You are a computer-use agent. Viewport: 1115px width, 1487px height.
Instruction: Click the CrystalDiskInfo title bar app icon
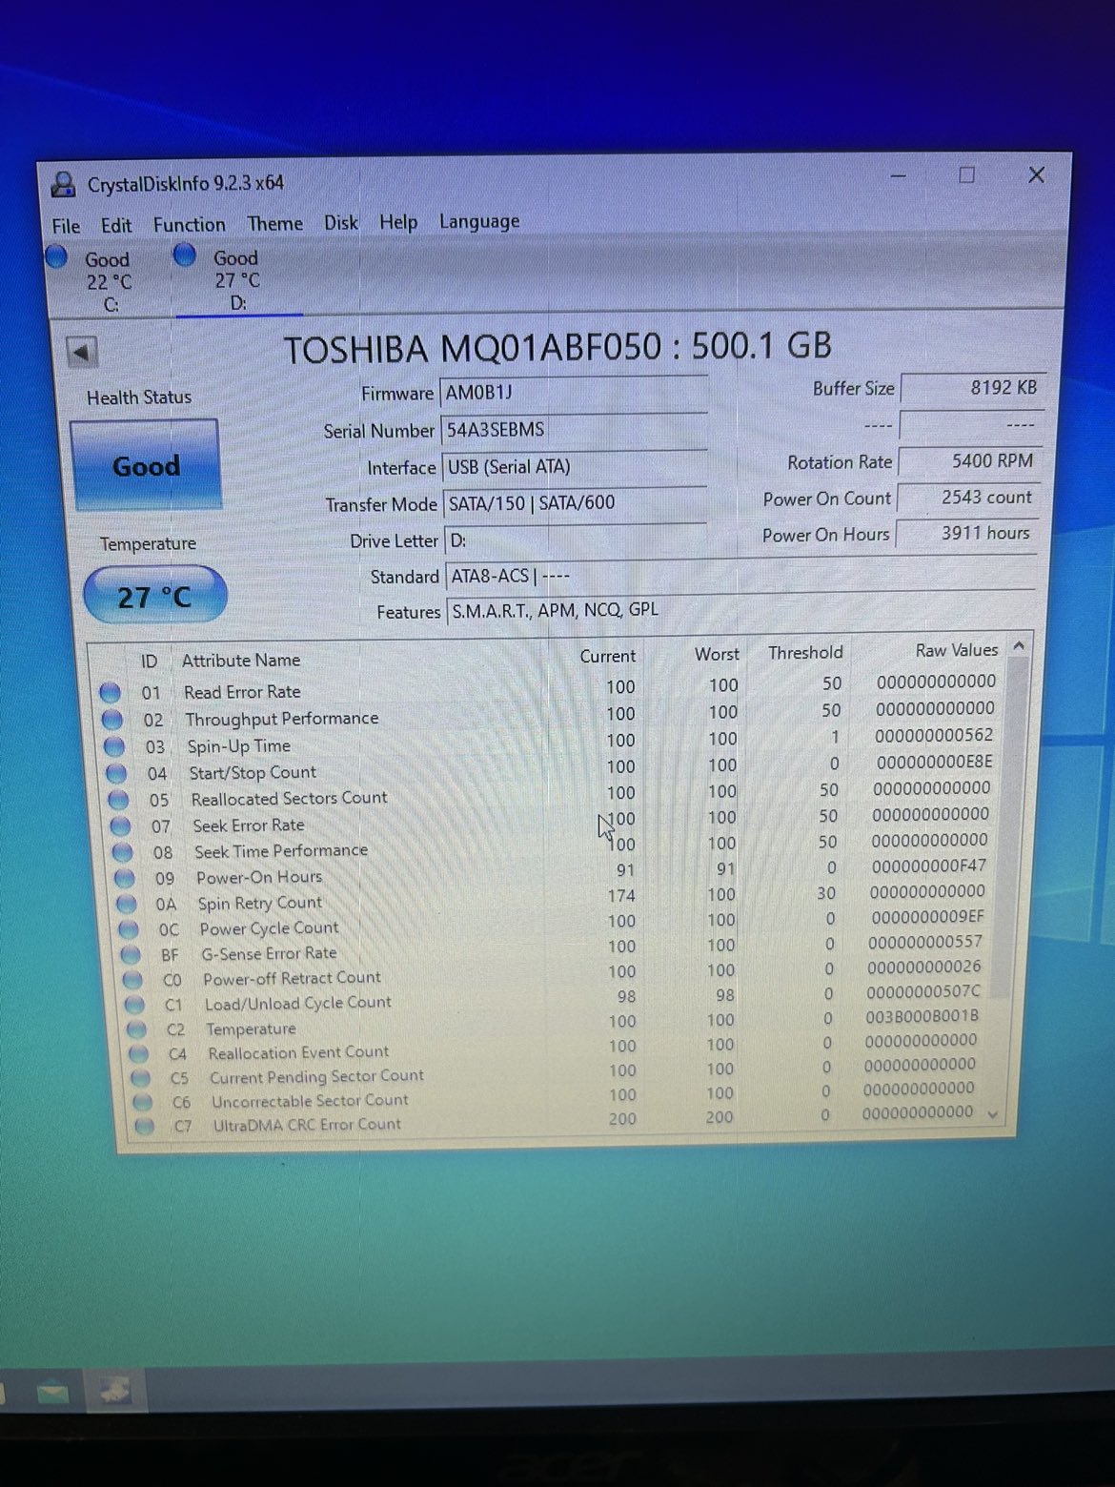[64, 184]
